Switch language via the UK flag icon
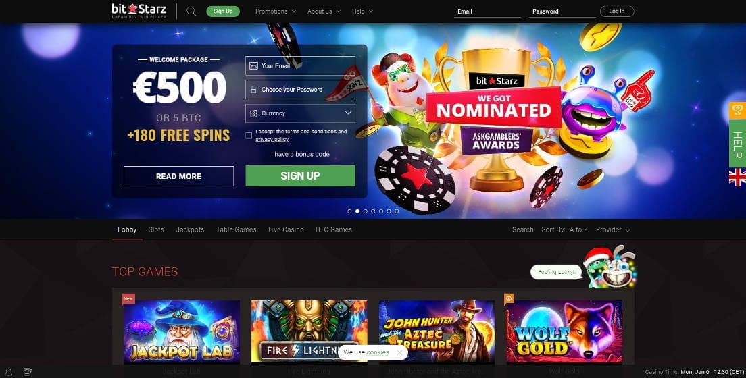746x378 pixels. click(x=737, y=177)
